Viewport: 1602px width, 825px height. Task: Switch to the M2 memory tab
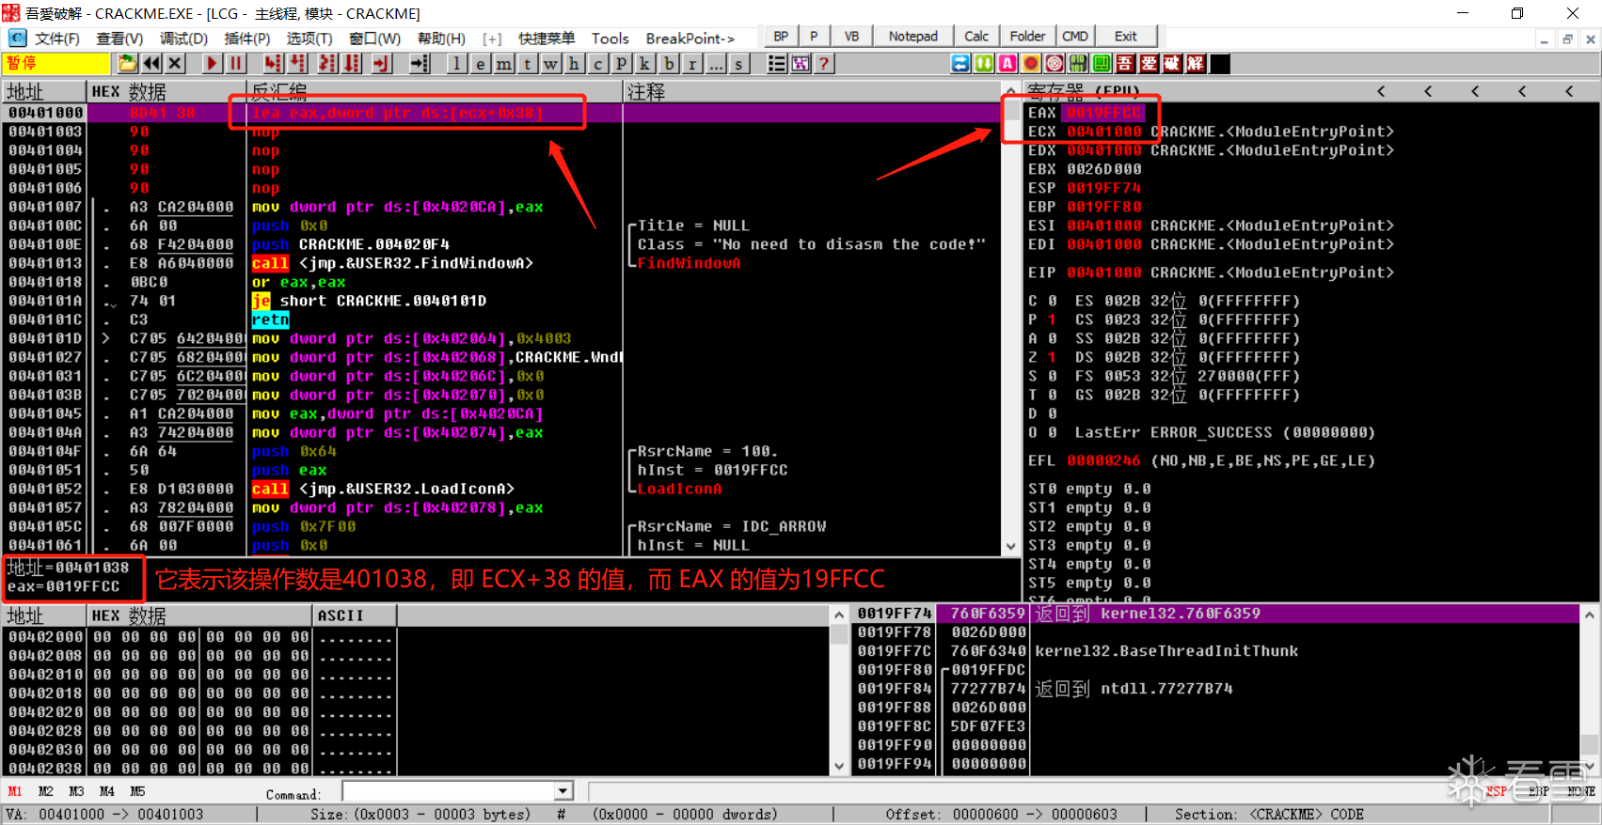46,791
